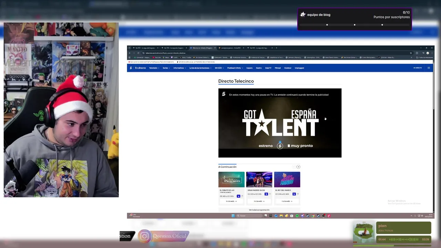Expand the Informativos dropdown menu

(180, 68)
